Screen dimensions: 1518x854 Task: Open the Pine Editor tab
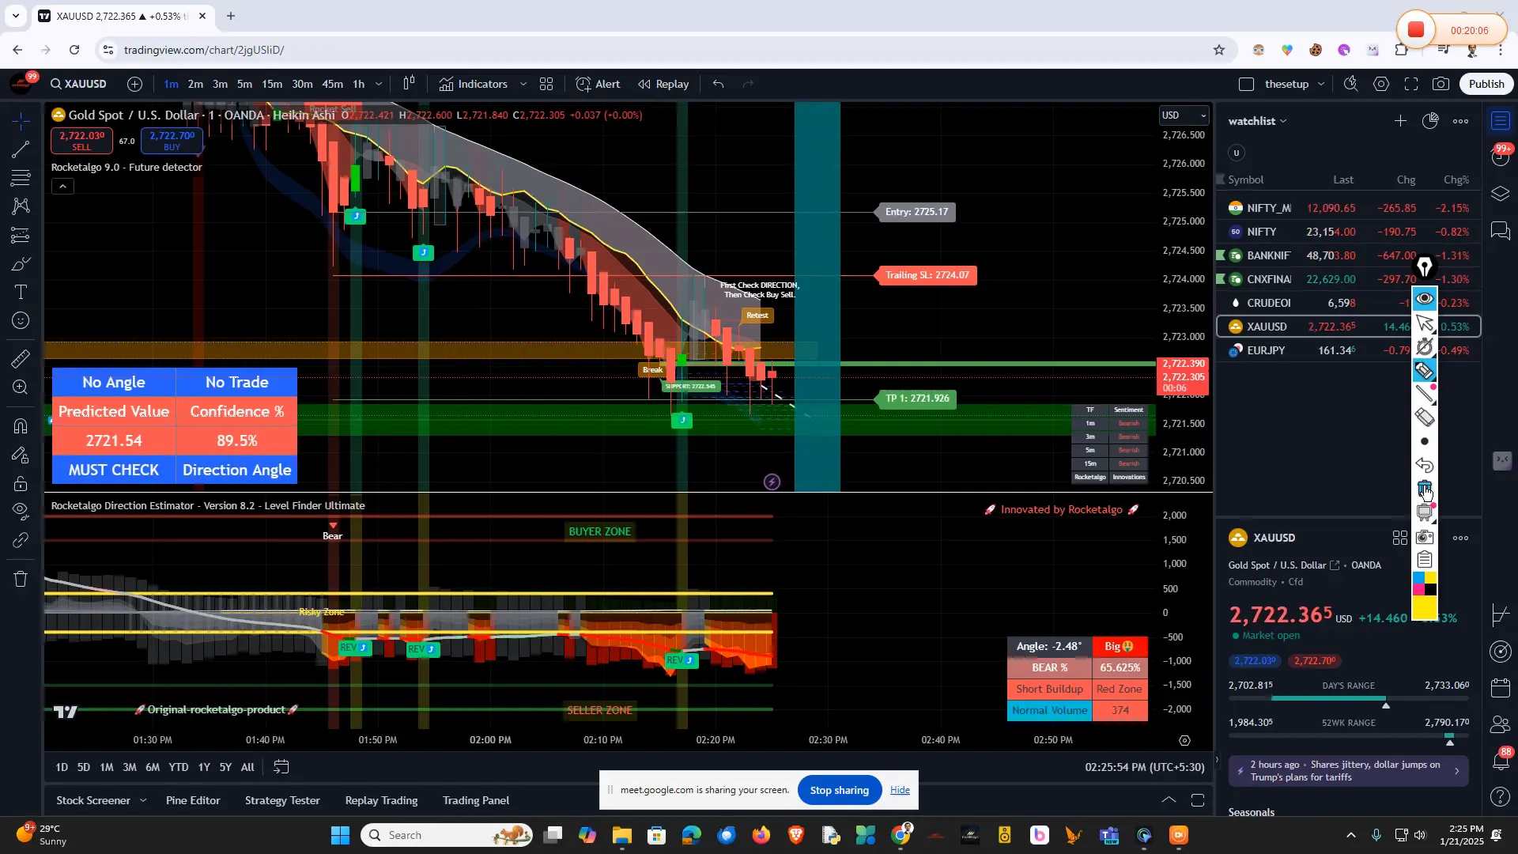tap(193, 800)
